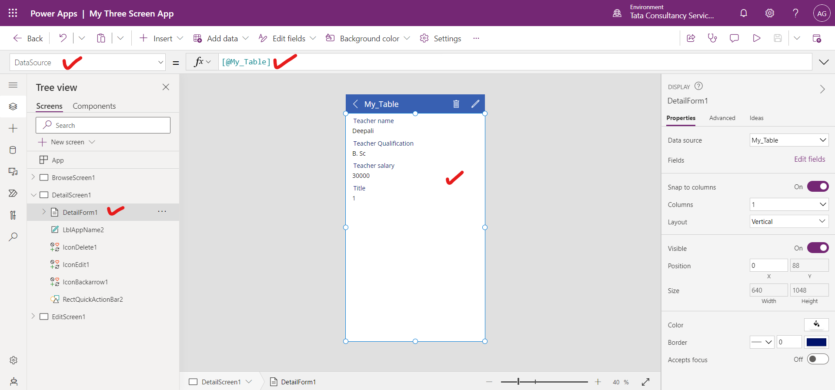Click the Undo icon
This screenshot has width=835, height=390.
(63, 38)
